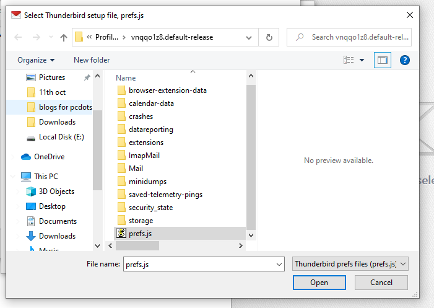Expand the OneDrive tree node
Image resolution: width=434 pixels, height=308 pixels.
pyautogui.click(x=13, y=157)
